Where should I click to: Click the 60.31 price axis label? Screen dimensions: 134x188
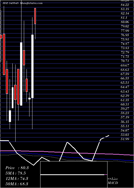[x=125, y=104]
